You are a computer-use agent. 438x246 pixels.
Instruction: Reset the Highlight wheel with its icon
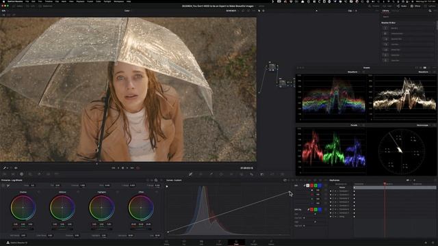(117, 192)
